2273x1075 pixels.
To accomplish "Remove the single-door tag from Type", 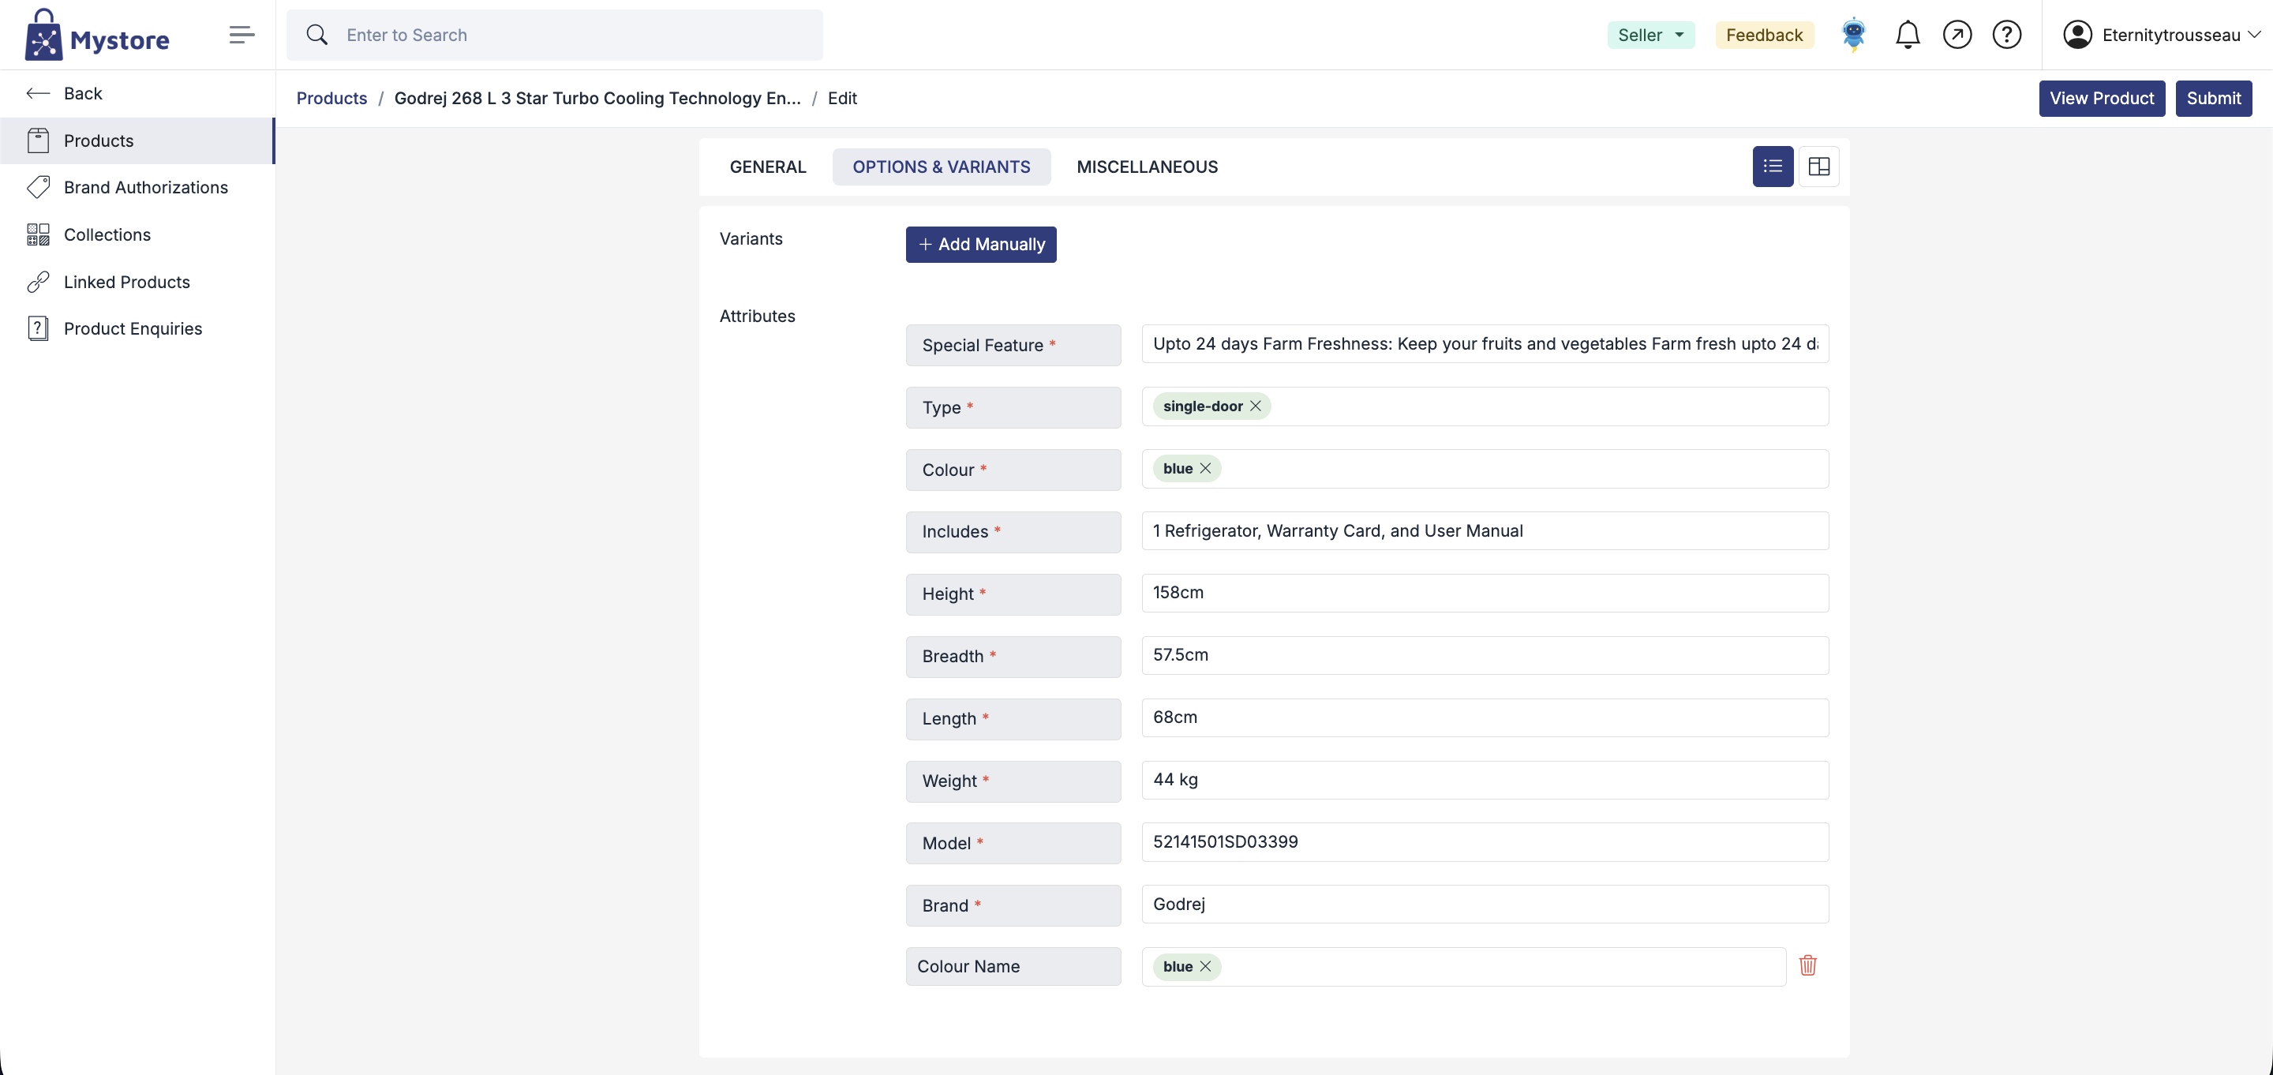I will coord(1255,406).
